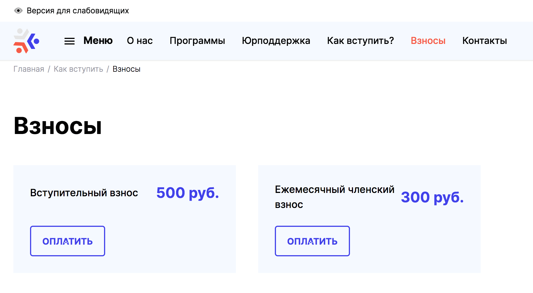Open the О нас page

pyautogui.click(x=140, y=41)
